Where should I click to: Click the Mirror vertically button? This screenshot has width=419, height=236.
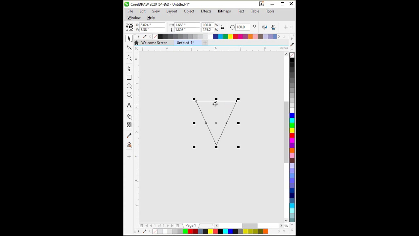pos(274,27)
